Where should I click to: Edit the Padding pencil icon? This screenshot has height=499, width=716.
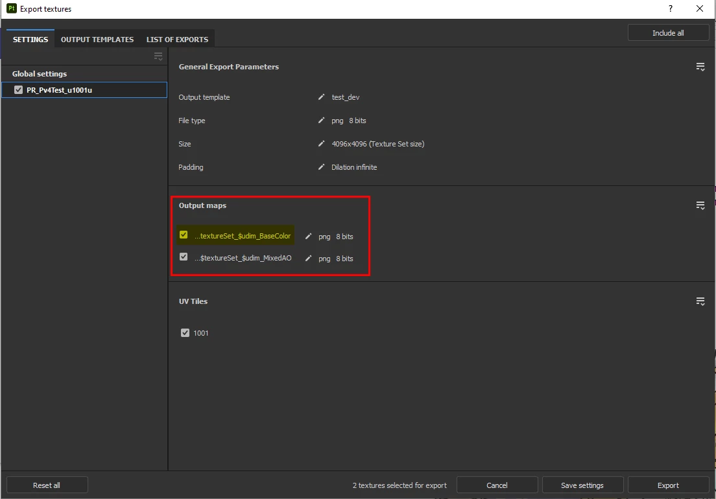(x=321, y=167)
